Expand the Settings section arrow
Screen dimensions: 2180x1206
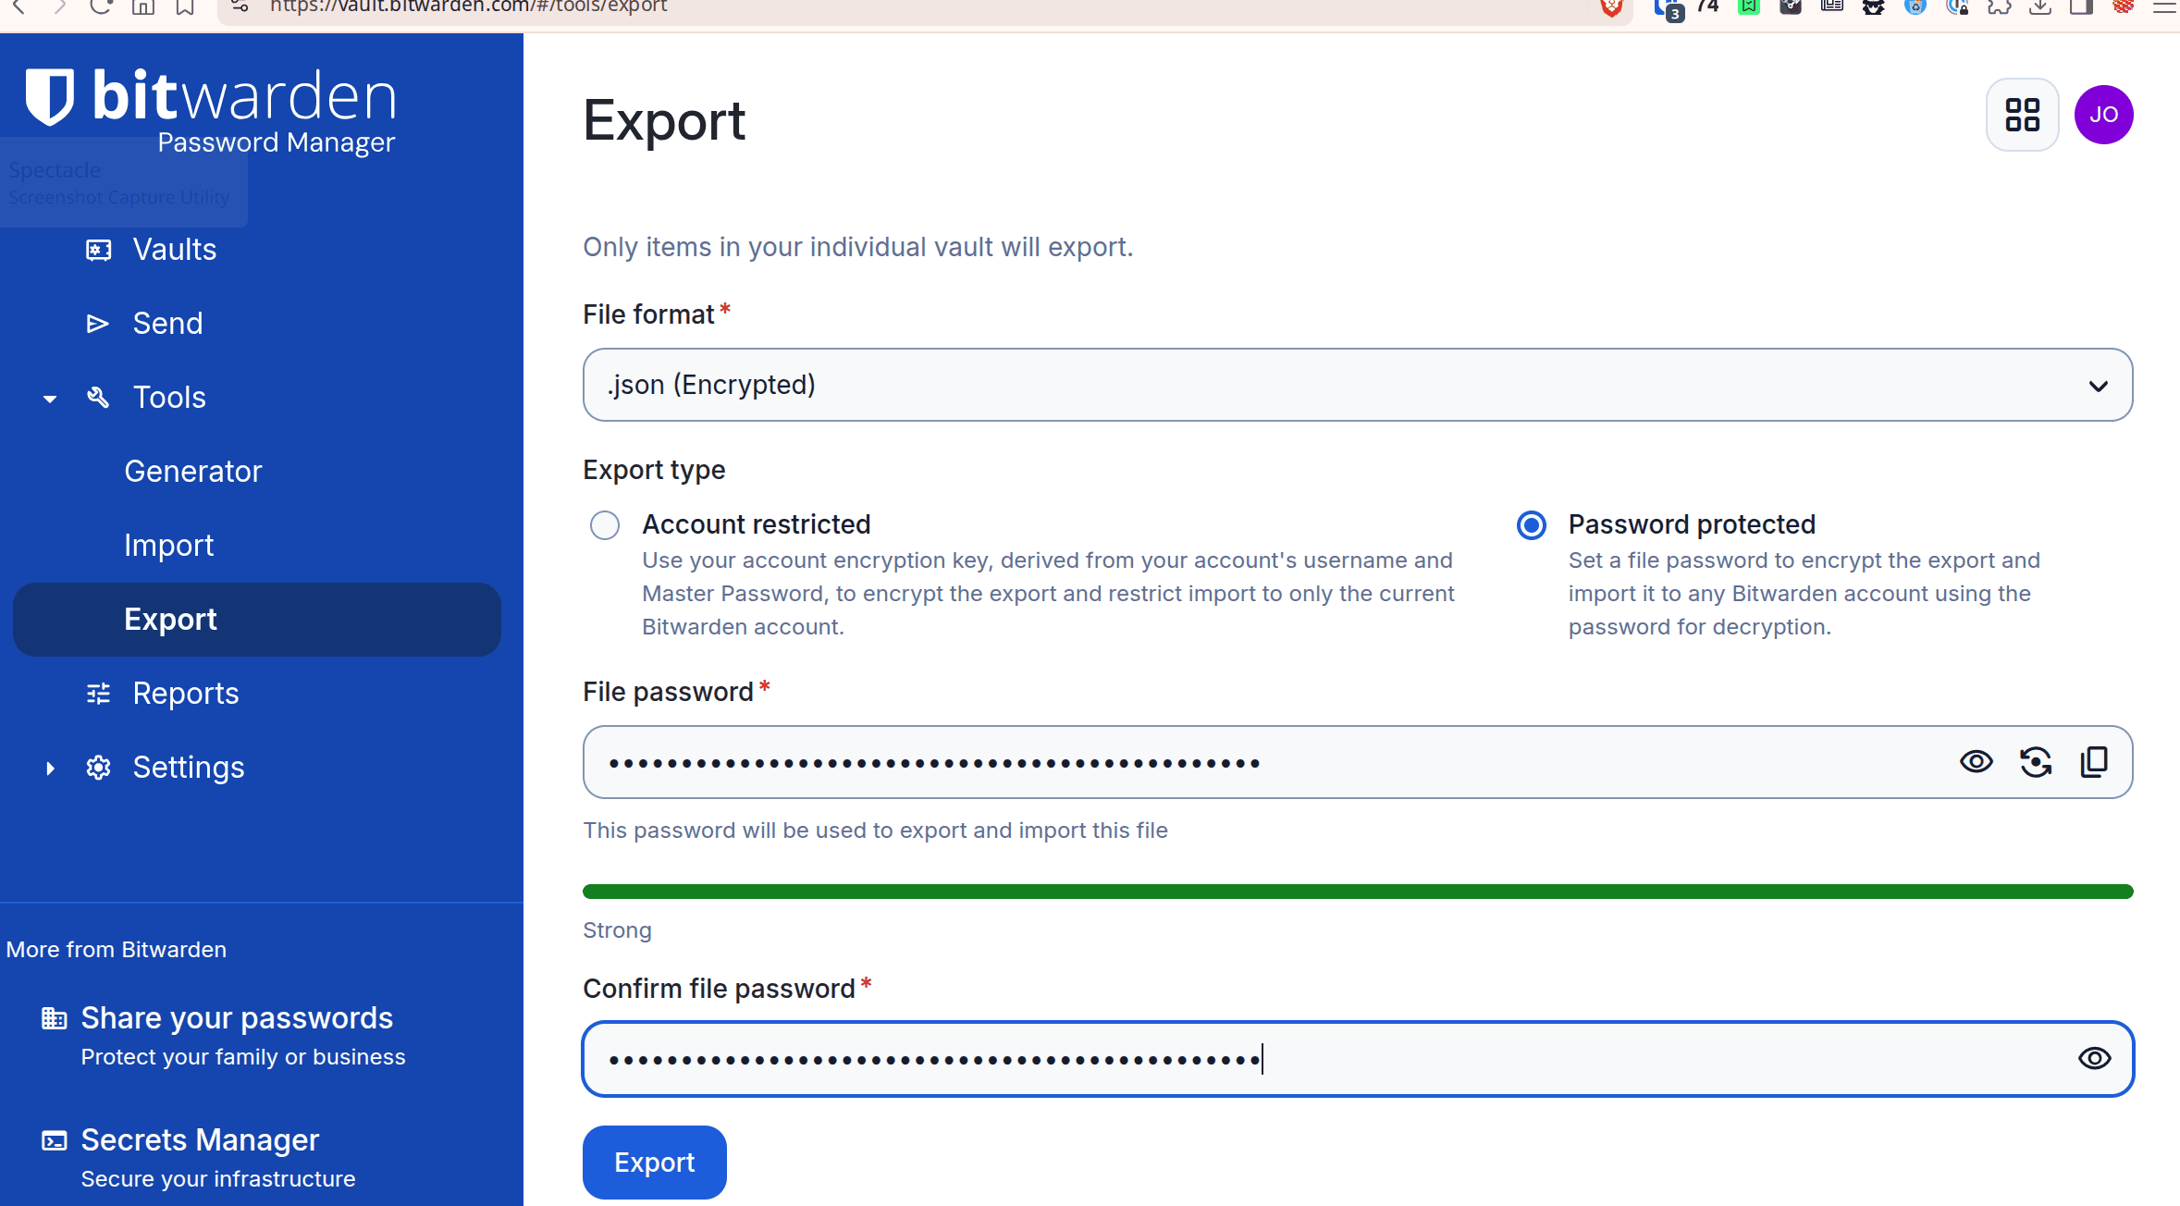[x=50, y=768]
